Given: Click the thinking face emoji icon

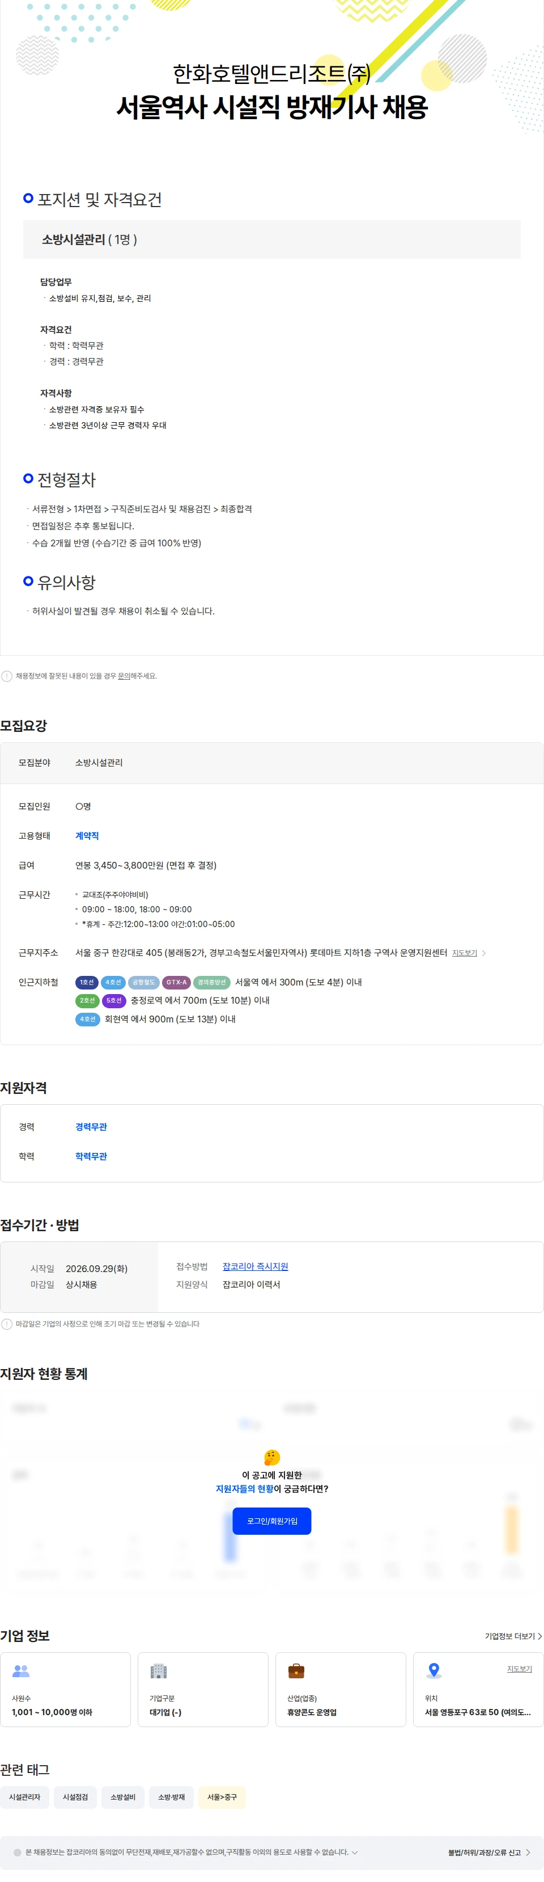Looking at the screenshot, I should (272, 1457).
